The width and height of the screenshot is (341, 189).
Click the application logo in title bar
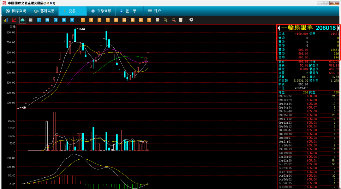pyautogui.click(x=4, y=3)
